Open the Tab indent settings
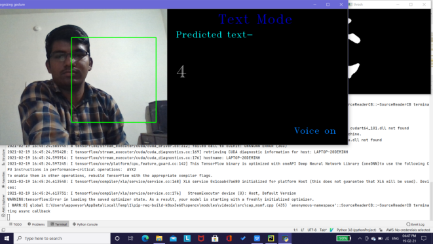Image resolution: width=433 pixels, height=244 pixels. 323,230
